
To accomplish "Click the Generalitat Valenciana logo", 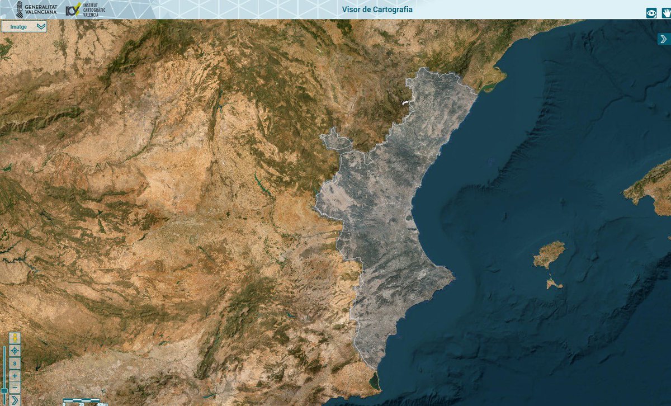I will [x=36, y=9].
